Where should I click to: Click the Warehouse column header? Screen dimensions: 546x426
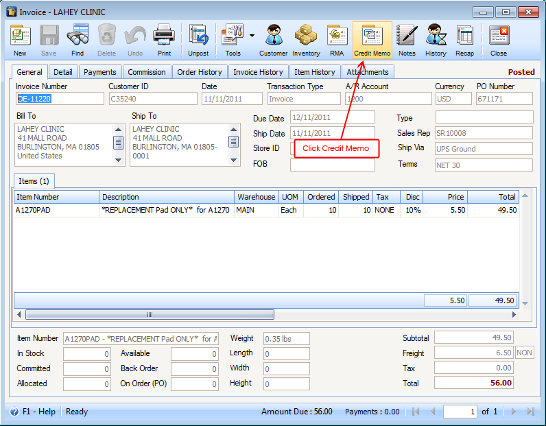pos(257,197)
